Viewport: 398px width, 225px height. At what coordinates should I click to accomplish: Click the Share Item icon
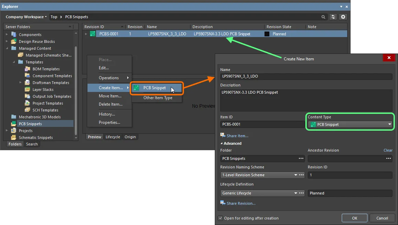pos(223,135)
